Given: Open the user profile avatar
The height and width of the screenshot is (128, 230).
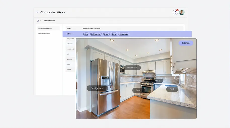Looking at the screenshot, I should point(182,12).
